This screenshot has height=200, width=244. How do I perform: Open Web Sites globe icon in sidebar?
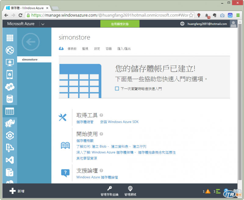tap(10, 50)
